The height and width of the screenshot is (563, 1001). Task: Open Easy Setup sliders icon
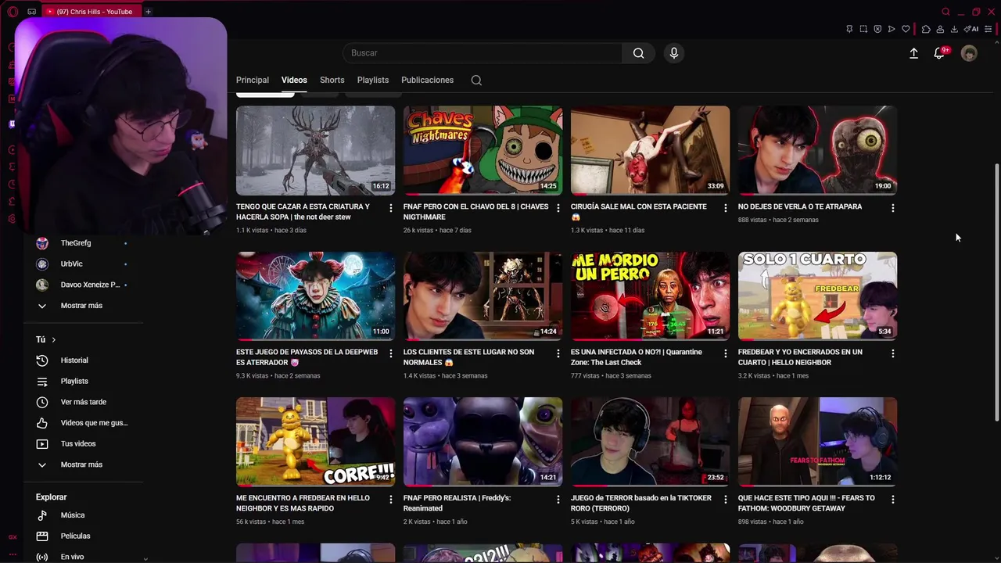988,29
